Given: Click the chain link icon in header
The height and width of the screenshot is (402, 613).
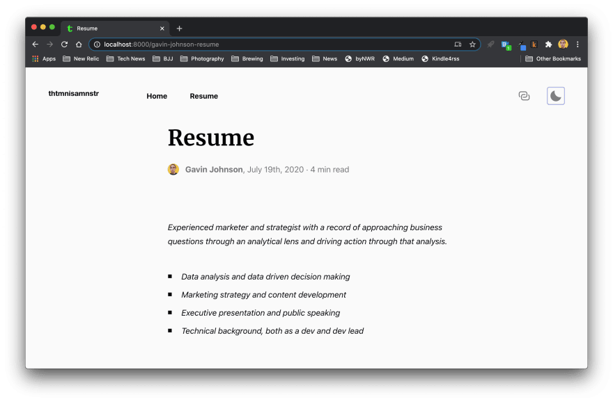Looking at the screenshot, I should [x=524, y=96].
